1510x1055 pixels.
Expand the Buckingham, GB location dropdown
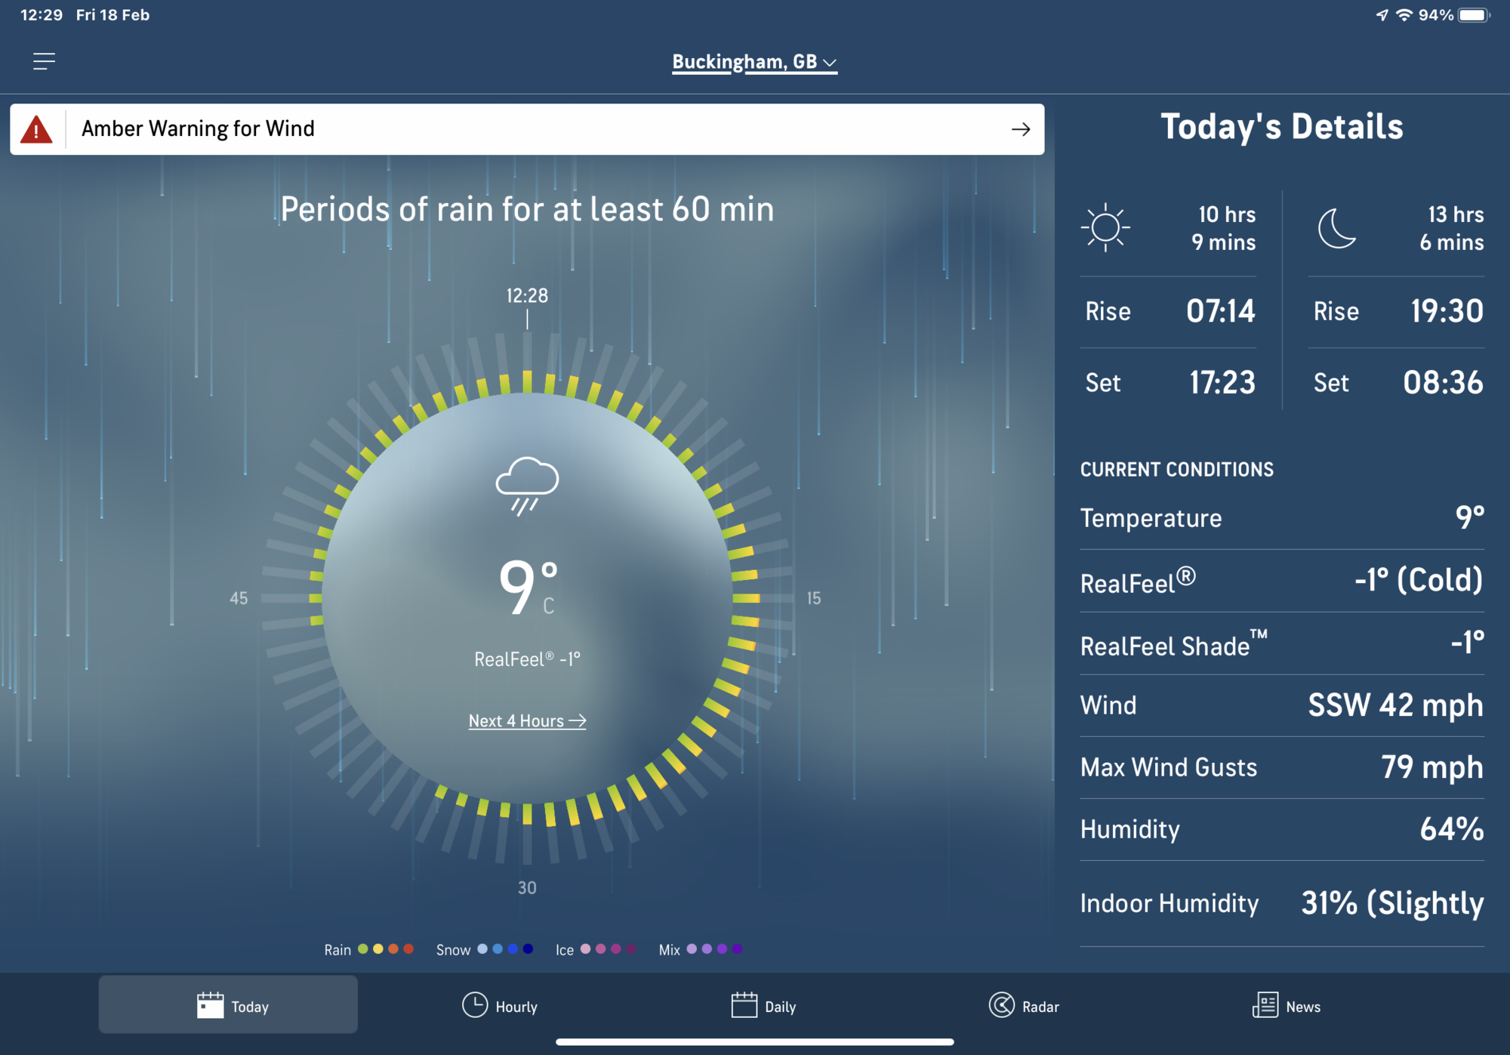coord(754,62)
